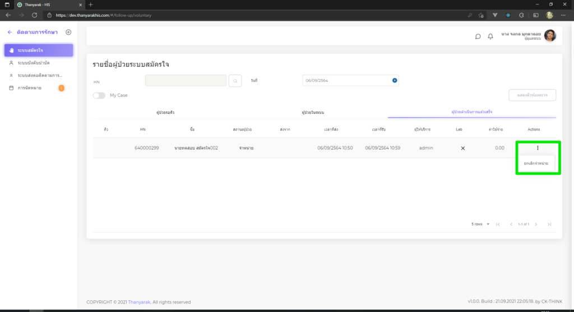Open the notifications bell icon
574x312 pixels.
pyautogui.click(x=490, y=36)
